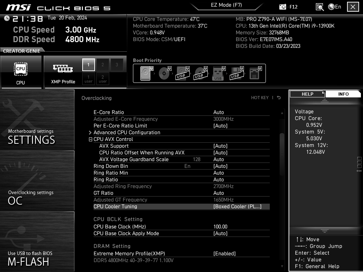Select XMP user profile 2
This screenshot has height=272, width=363.
pos(102,79)
